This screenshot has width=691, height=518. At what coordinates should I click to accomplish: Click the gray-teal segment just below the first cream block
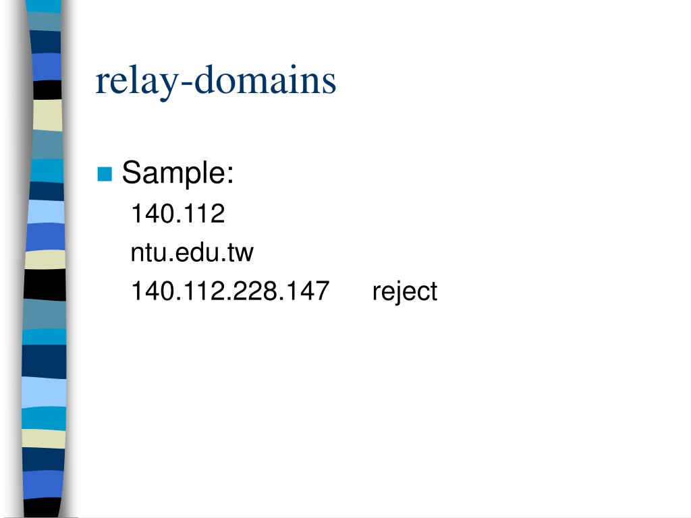[x=48, y=144]
